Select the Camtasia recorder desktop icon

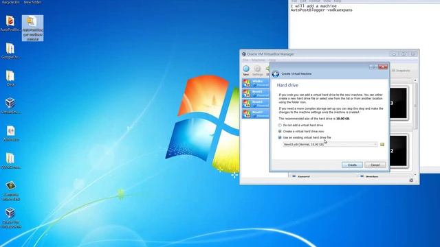point(11,191)
